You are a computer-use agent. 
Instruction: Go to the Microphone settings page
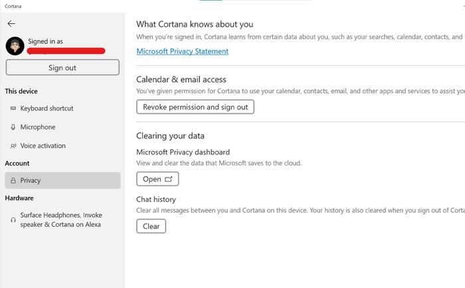[x=38, y=127]
